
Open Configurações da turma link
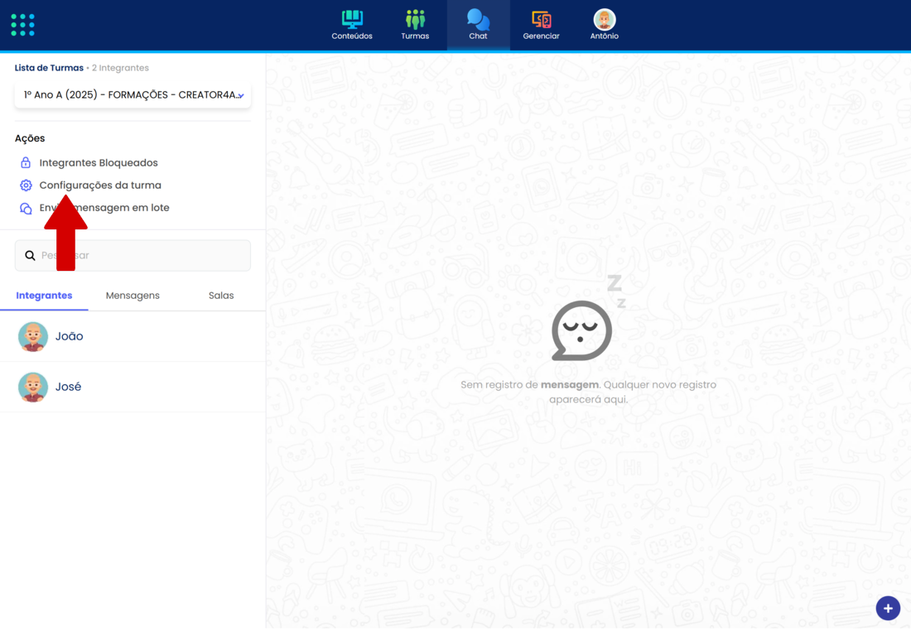[101, 185]
